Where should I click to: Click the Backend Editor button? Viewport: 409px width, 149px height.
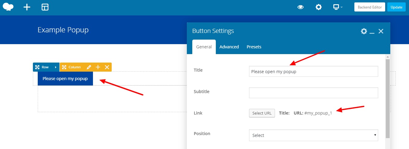coord(370,7)
